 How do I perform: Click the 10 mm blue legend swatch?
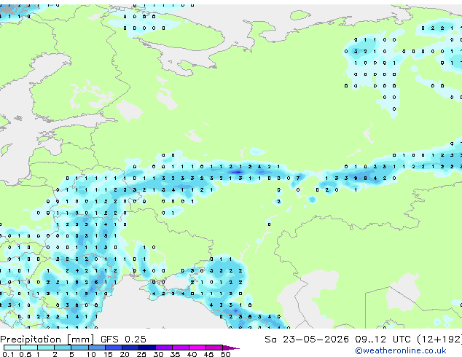point(96,348)
